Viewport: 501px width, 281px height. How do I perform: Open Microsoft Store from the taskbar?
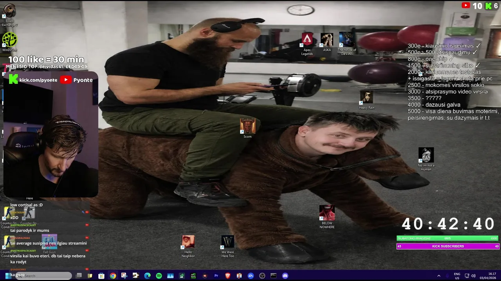(x=101, y=276)
